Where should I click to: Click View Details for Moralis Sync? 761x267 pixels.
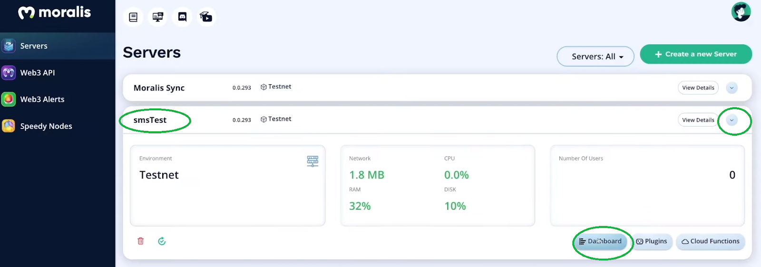click(698, 88)
